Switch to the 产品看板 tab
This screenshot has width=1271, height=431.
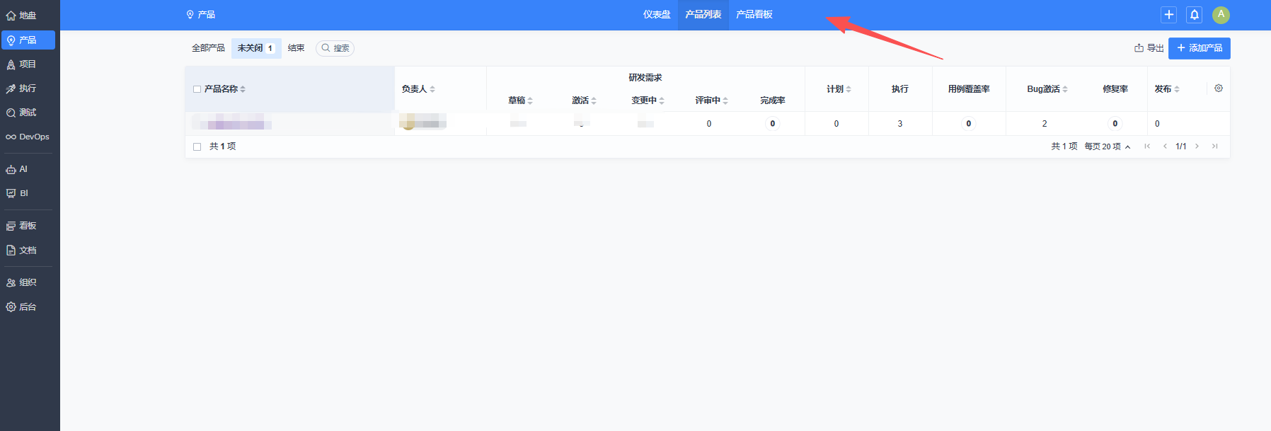(754, 15)
